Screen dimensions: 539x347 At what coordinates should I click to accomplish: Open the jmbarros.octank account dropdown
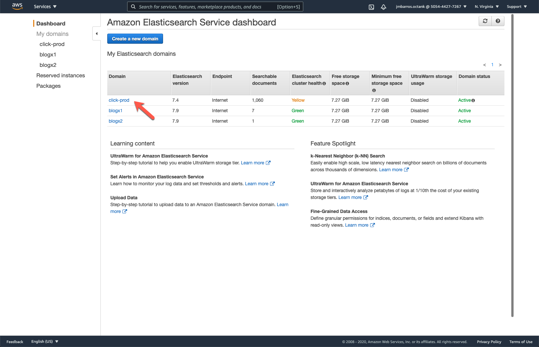tap(431, 7)
